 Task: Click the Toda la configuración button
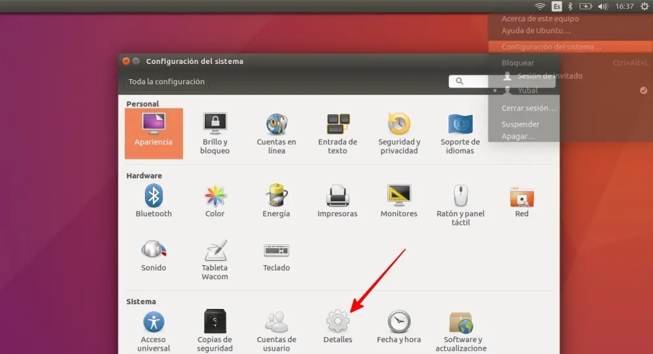[167, 82]
